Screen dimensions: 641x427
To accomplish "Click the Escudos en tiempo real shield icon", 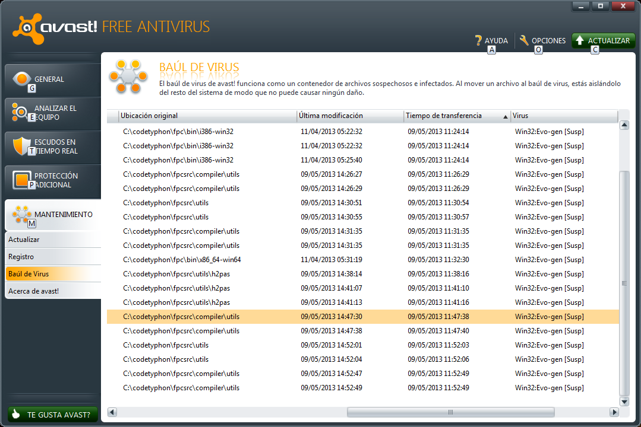I will click(21, 146).
